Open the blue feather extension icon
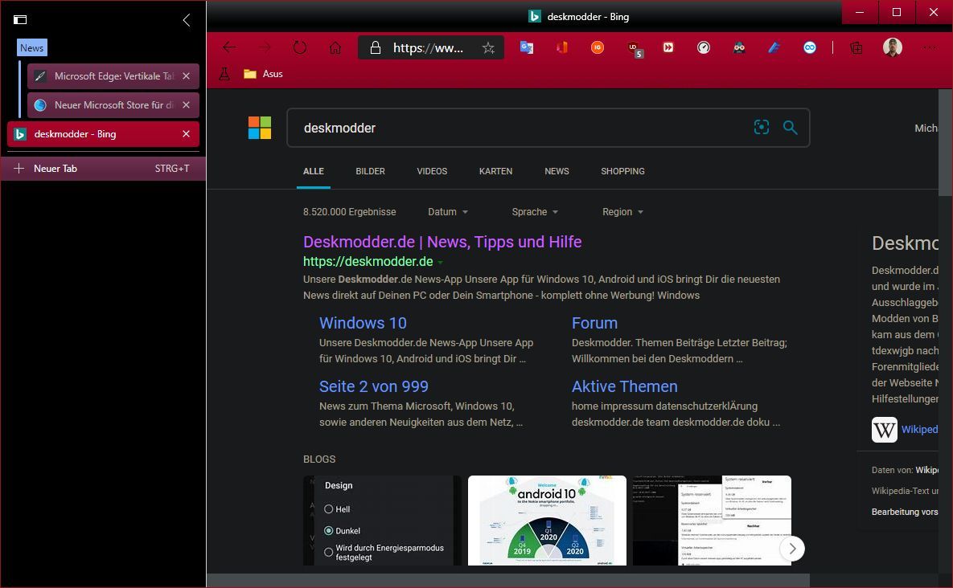Screen dimensions: 953x588 pos(774,47)
